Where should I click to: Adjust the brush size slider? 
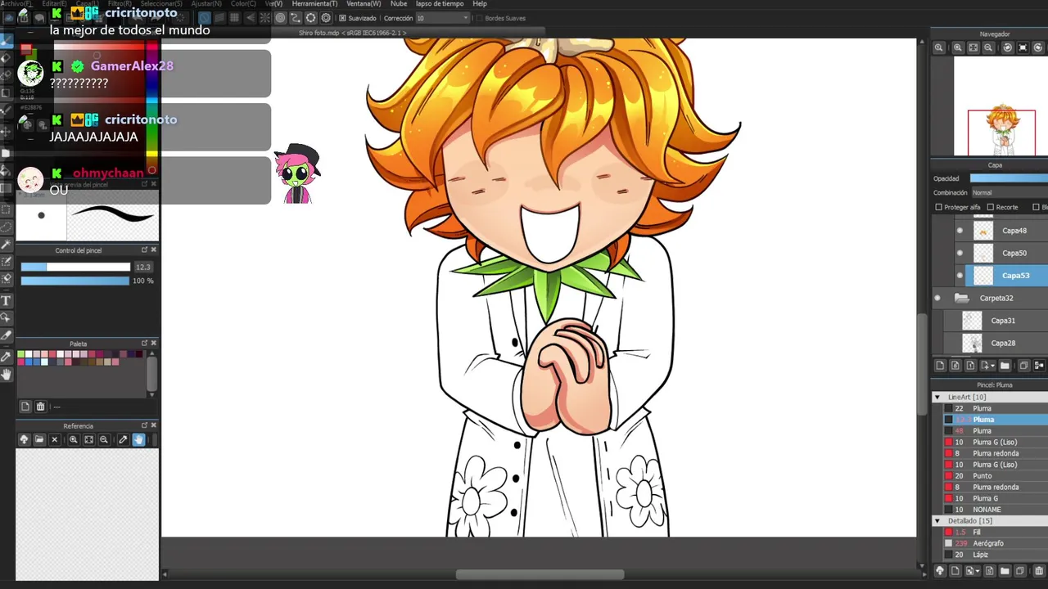[75, 267]
